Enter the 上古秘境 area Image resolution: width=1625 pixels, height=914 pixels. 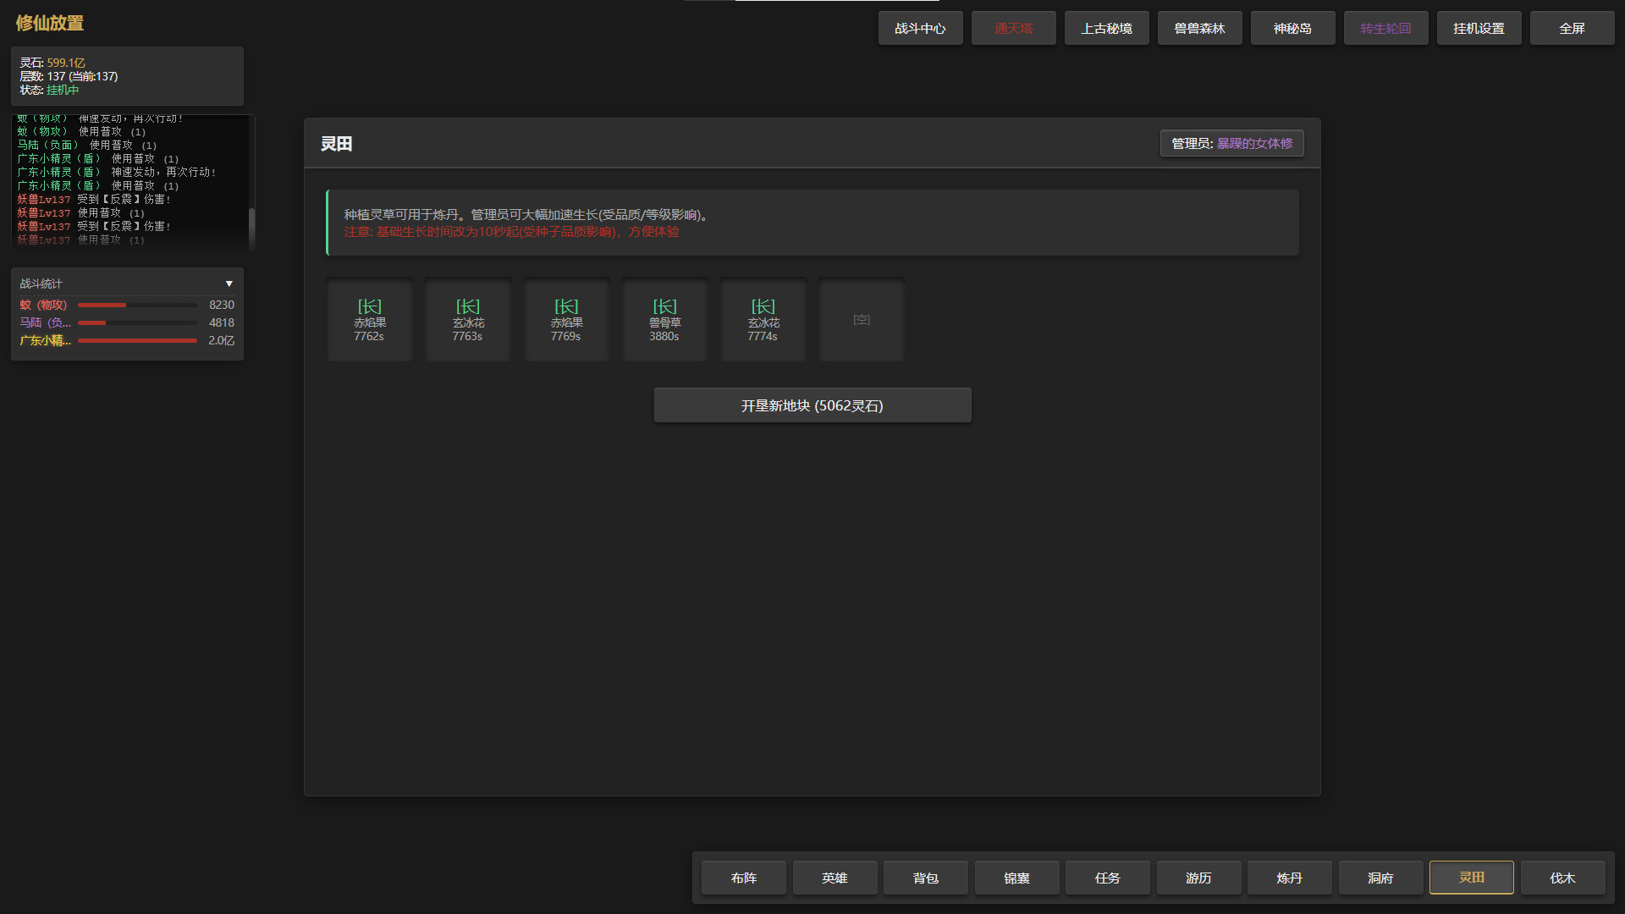click(1106, 28)
